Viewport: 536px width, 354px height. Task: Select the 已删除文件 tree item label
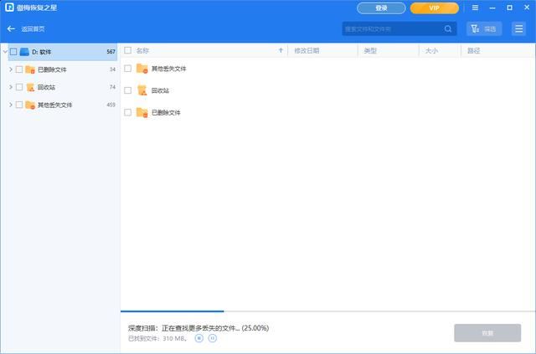(x=52, y=69)
